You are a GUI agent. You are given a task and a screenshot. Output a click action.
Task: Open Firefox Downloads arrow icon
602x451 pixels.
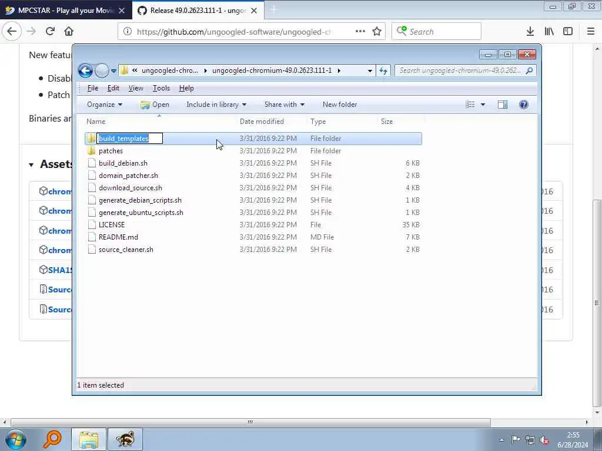click(530, 32)
